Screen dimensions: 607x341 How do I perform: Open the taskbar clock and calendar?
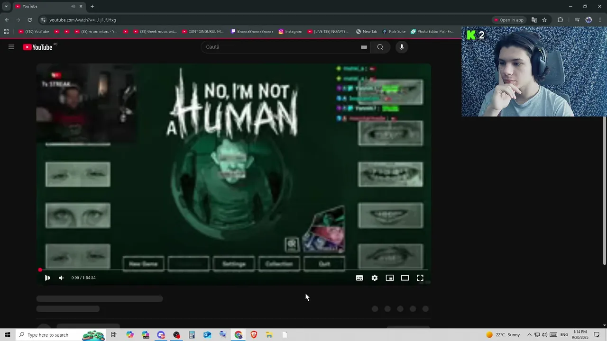coord(580,335)
